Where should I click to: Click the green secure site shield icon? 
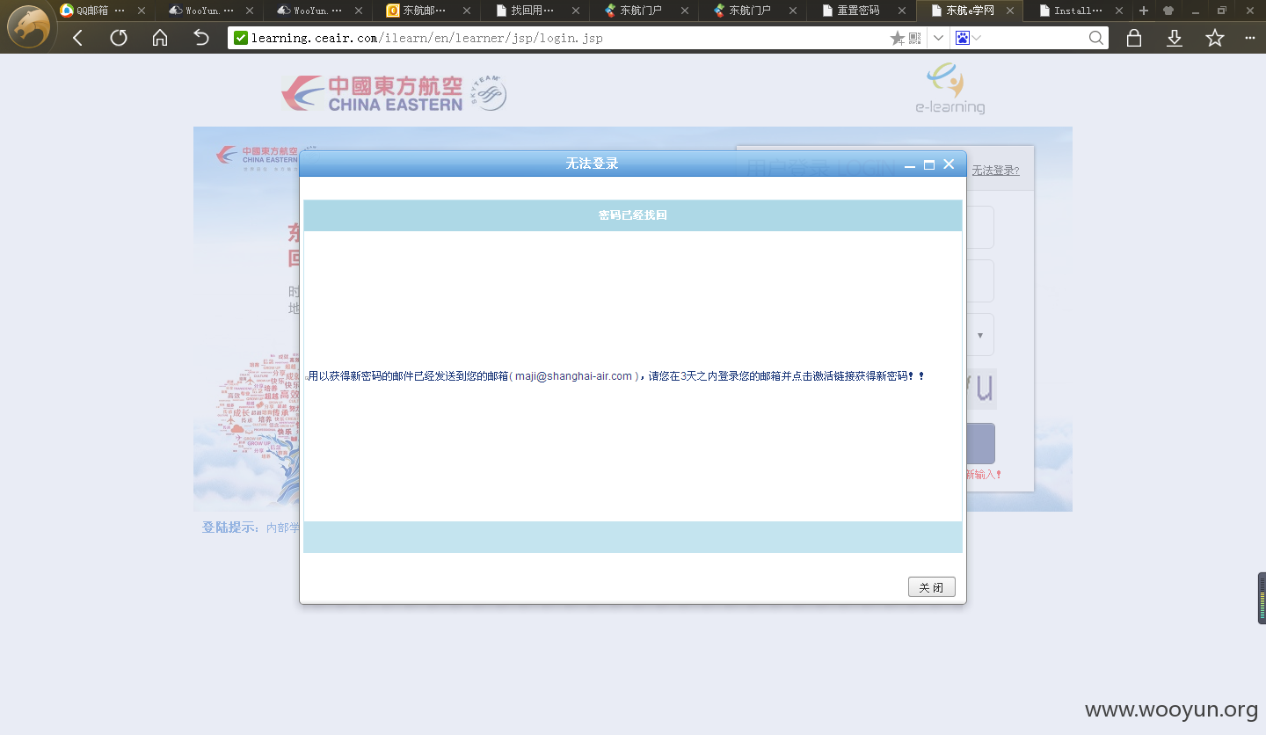coord(241,38)
